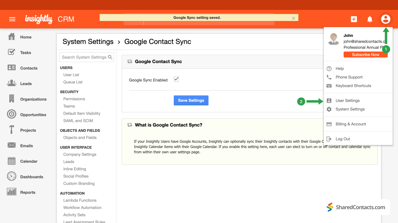Image resolution: width=398 pixels, height=223 pixels.
Task: Open Teams settings
Action: pyautogui.click(x=69, y=106)
